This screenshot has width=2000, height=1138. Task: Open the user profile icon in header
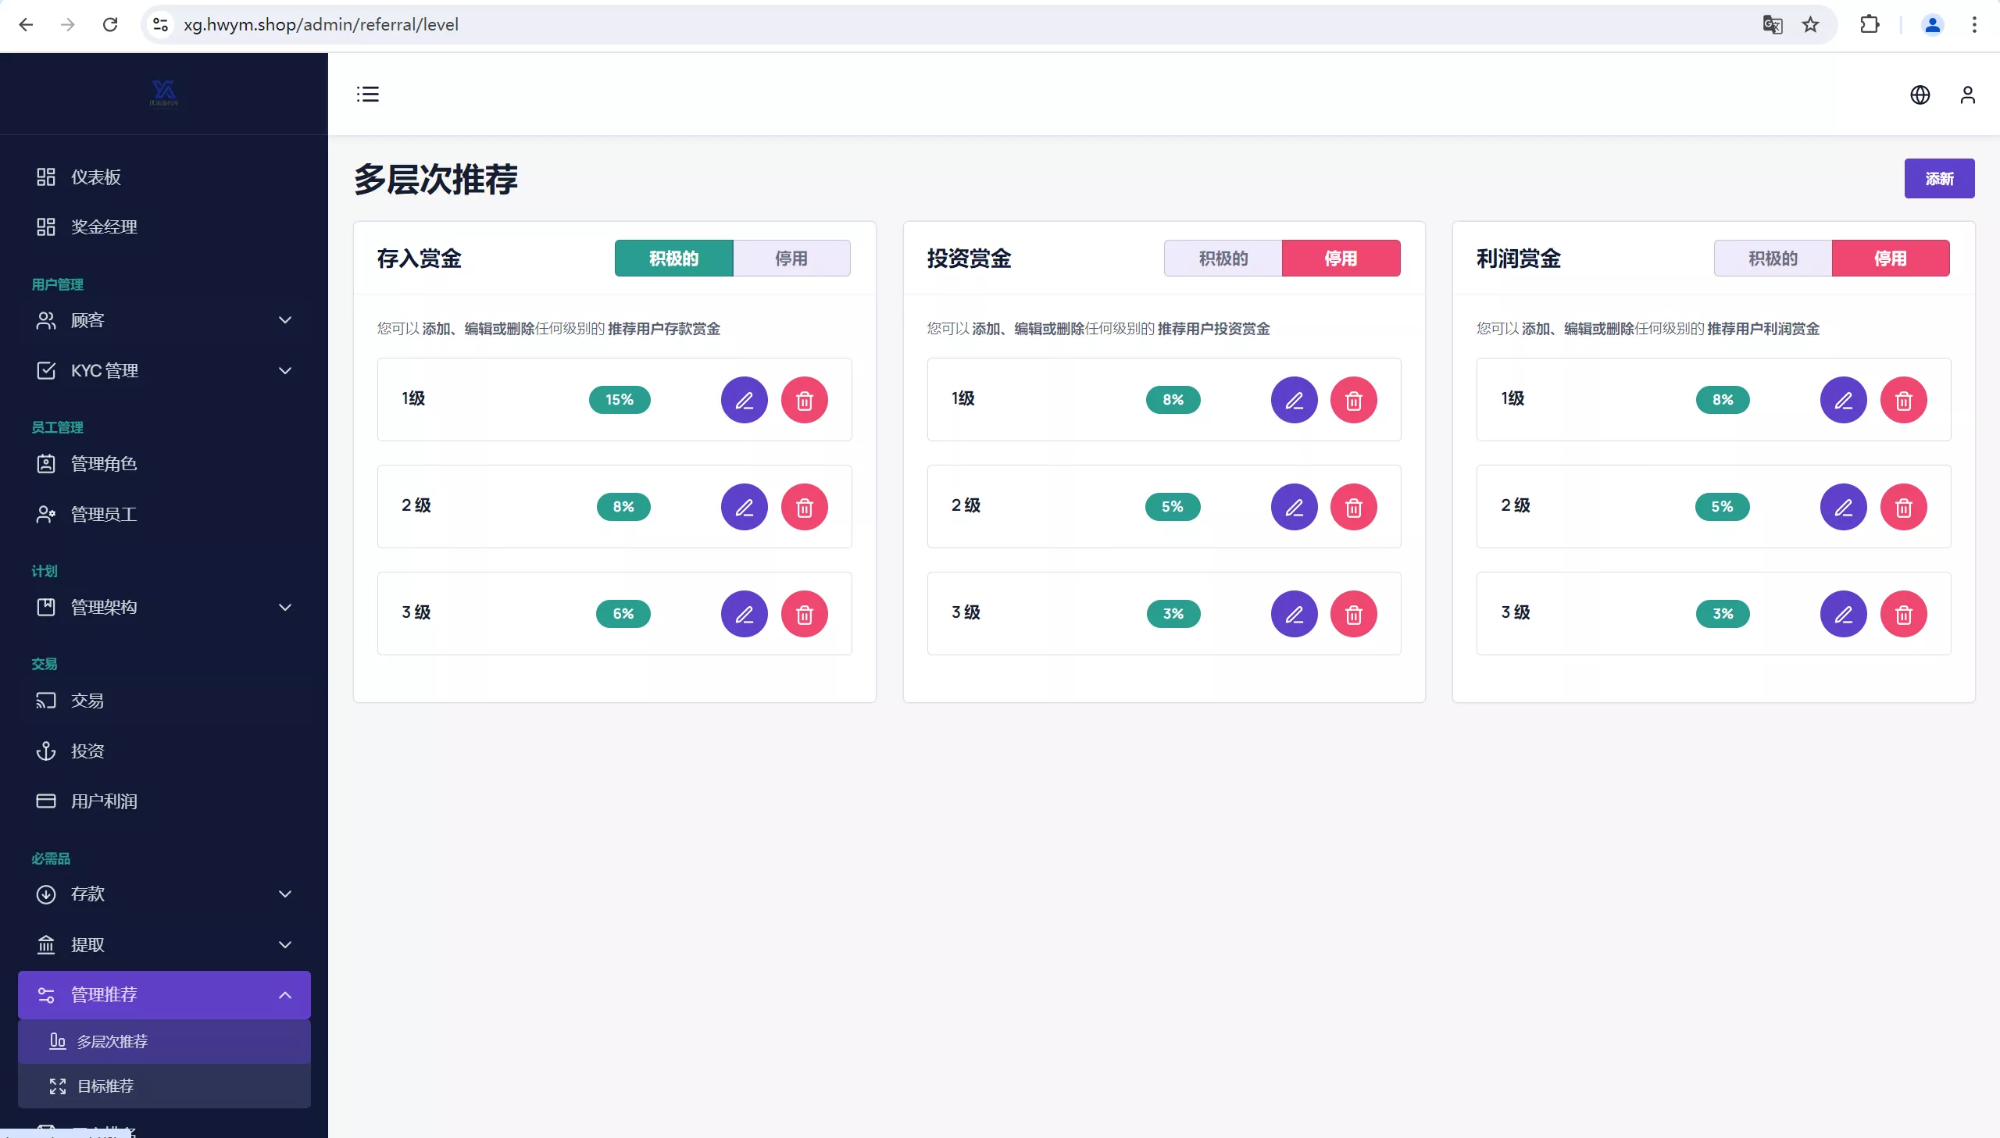tap(1968, 95)
